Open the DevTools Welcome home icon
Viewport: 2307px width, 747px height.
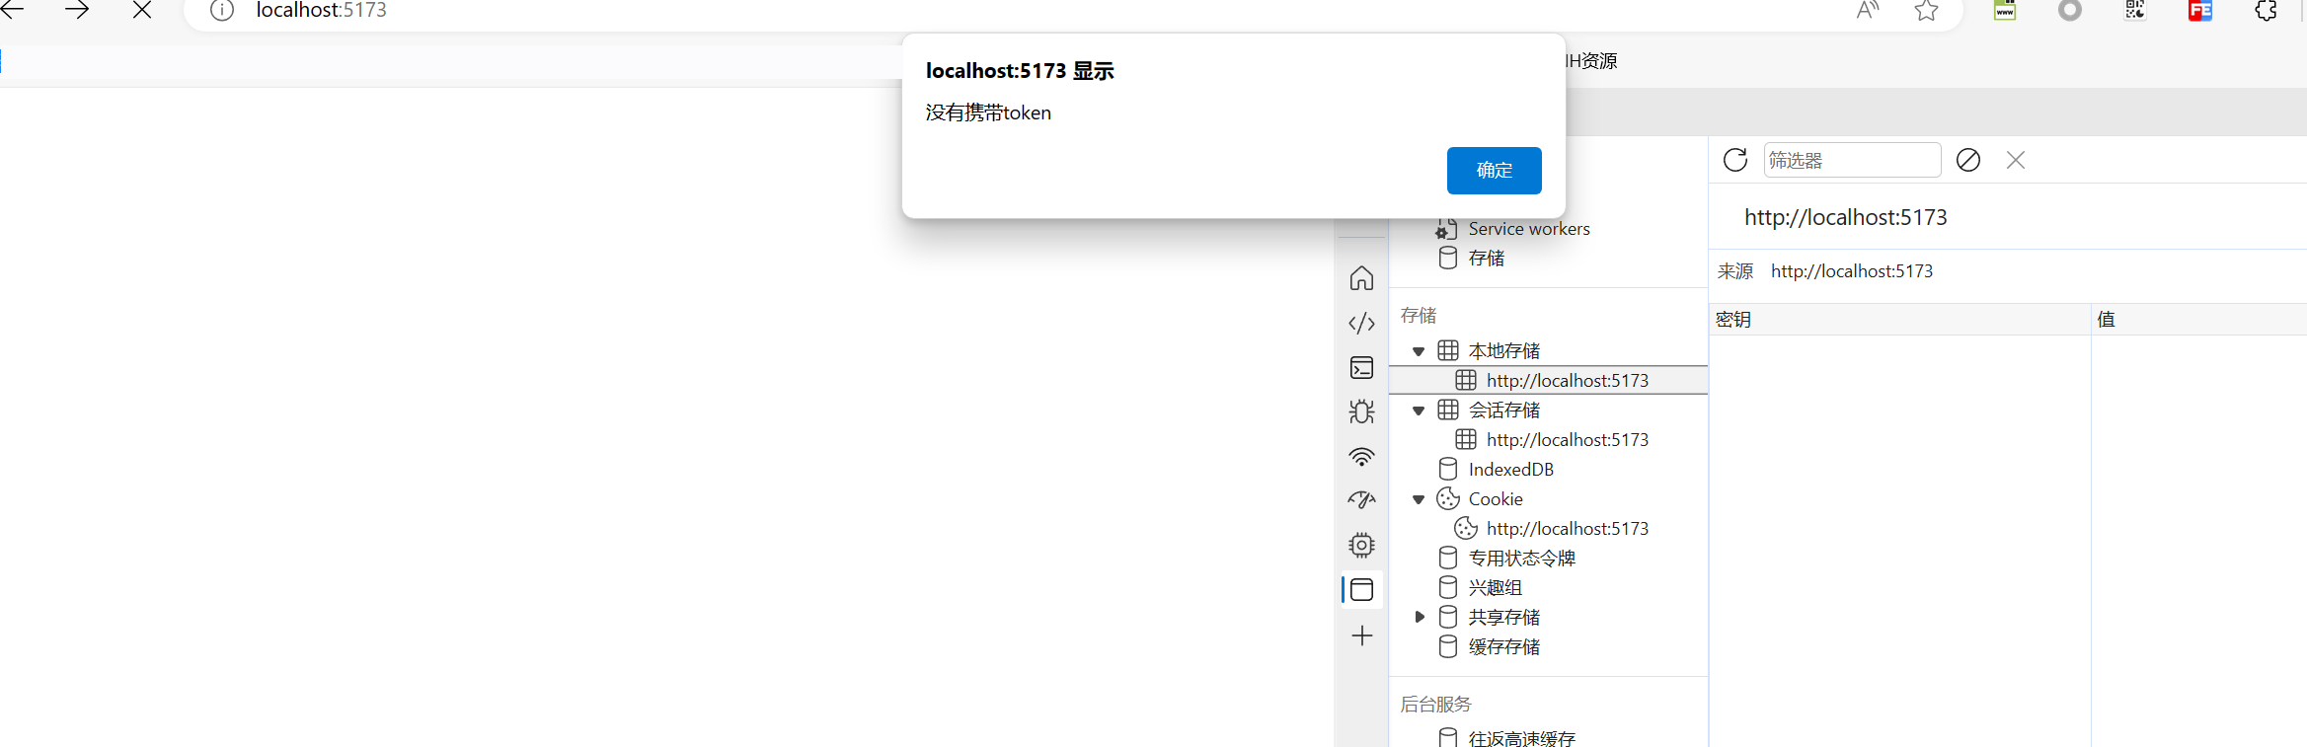1361,278
